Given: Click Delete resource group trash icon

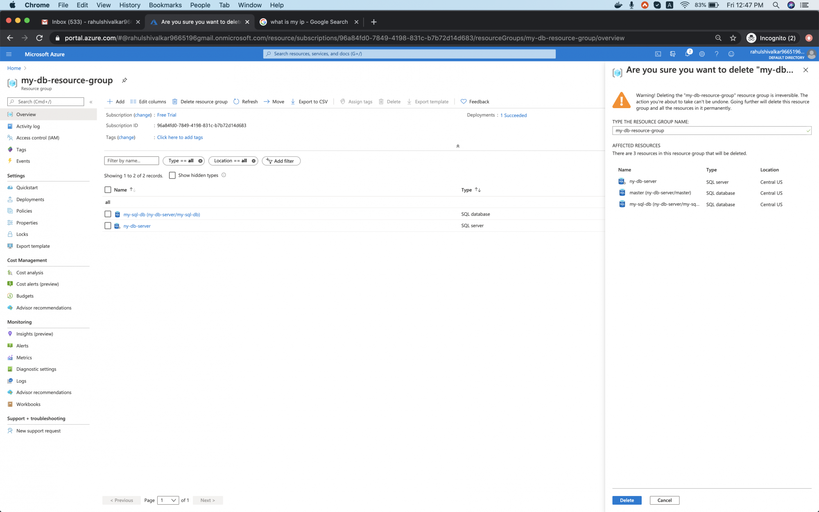Looking at the screenshot, I should tap(175, 102).
